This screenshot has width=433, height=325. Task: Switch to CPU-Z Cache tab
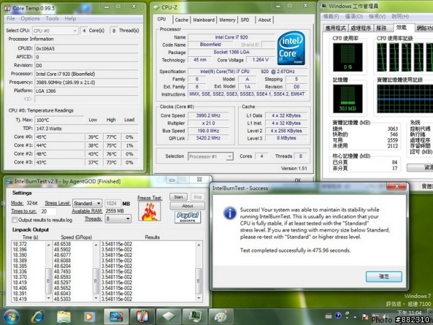181,20
